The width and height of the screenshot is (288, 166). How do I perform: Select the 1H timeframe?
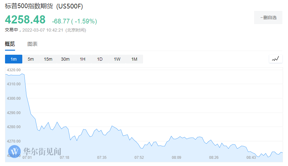coord(83,59)
